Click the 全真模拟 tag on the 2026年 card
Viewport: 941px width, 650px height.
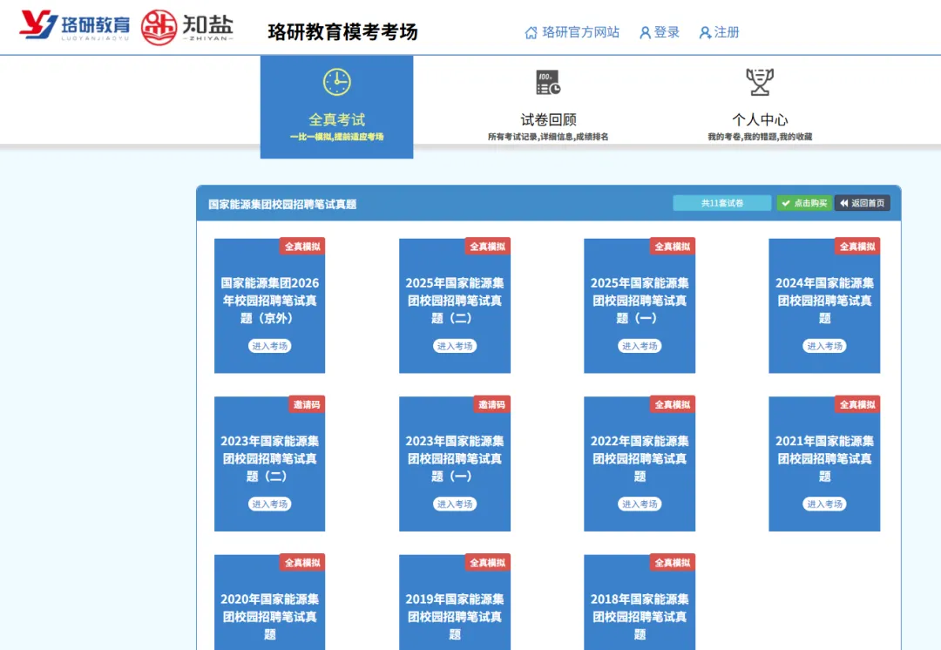[x=301, y=247]
